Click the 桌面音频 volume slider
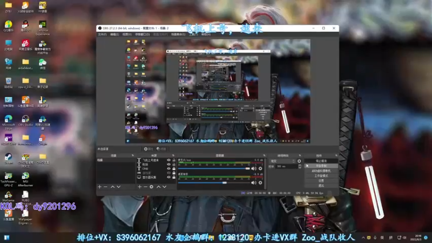 tap(214, 183)
